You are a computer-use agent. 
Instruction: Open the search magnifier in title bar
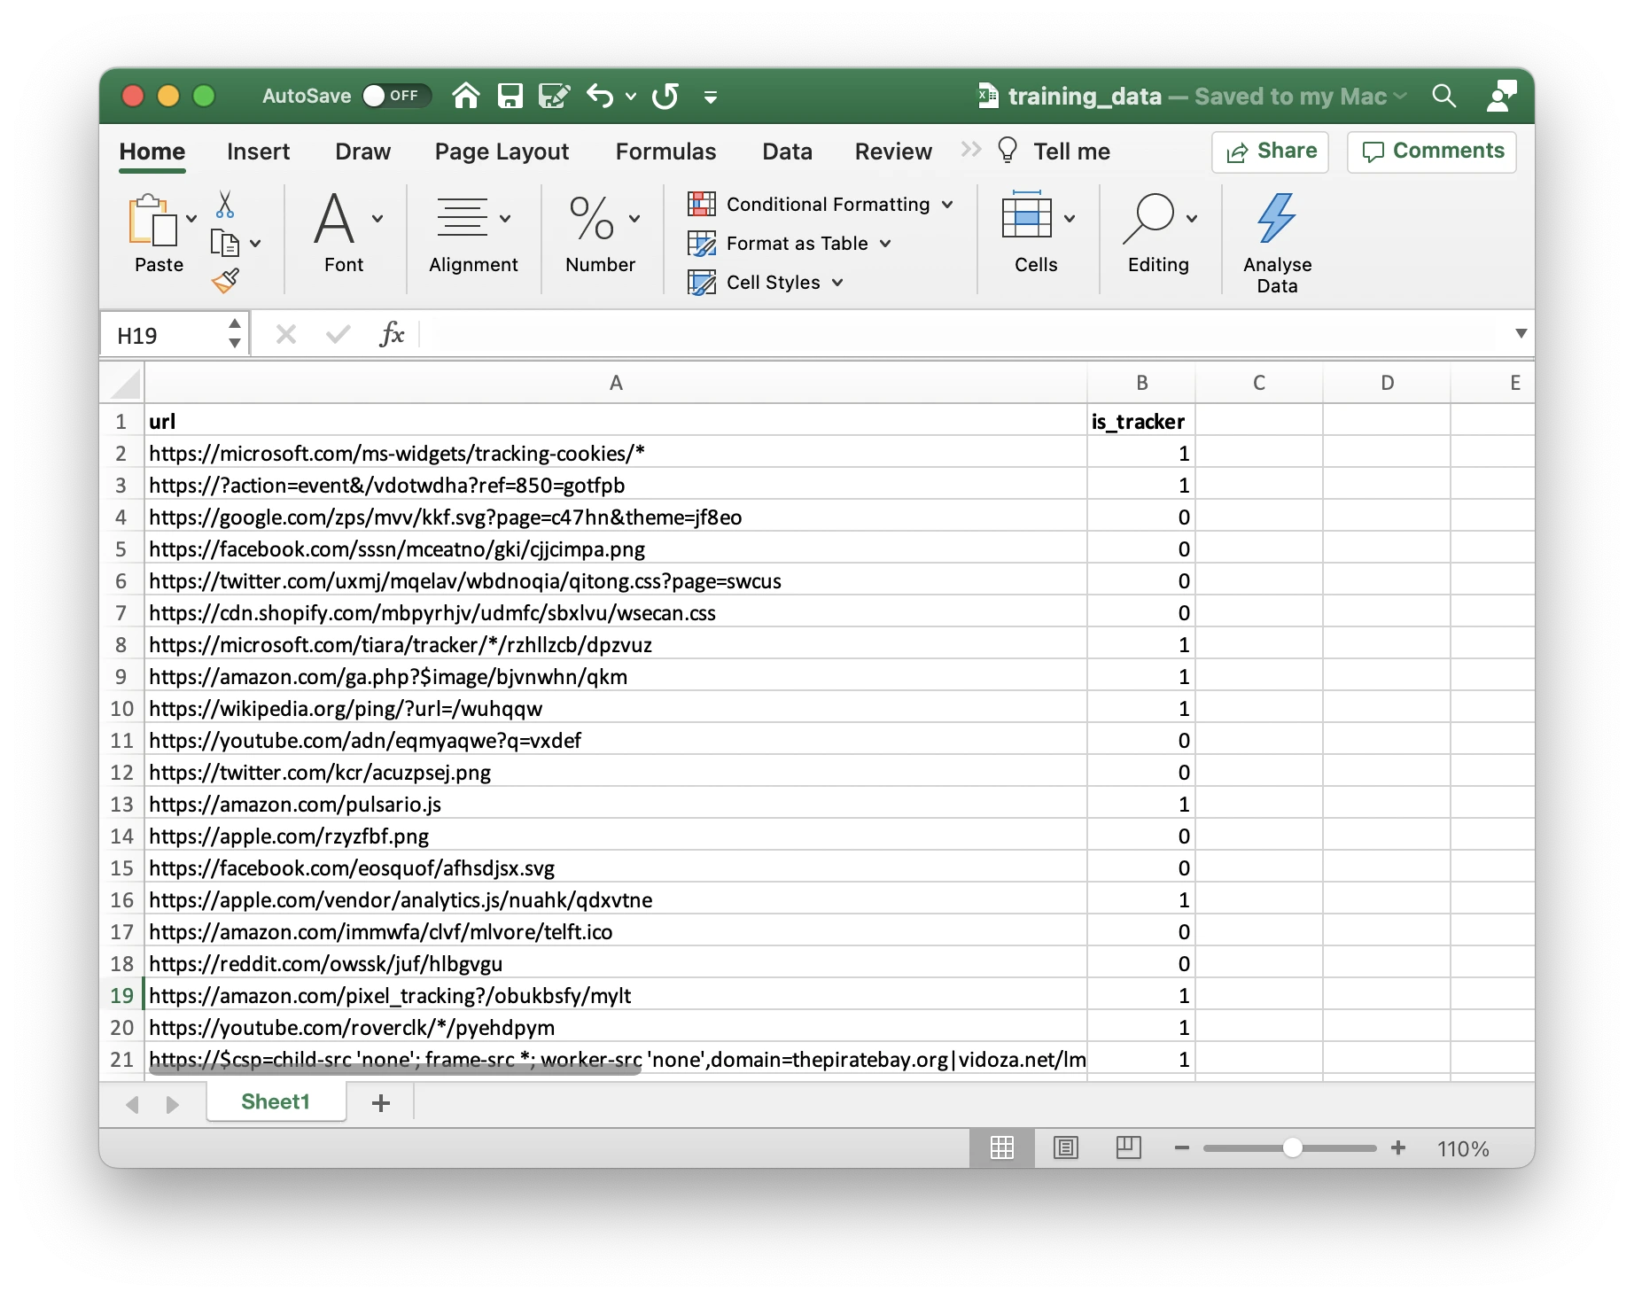tap(1444, 96)
